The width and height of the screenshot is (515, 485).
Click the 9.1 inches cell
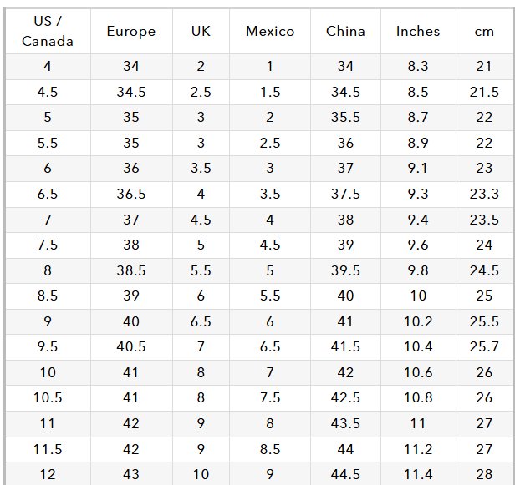(x=418, y=169)
